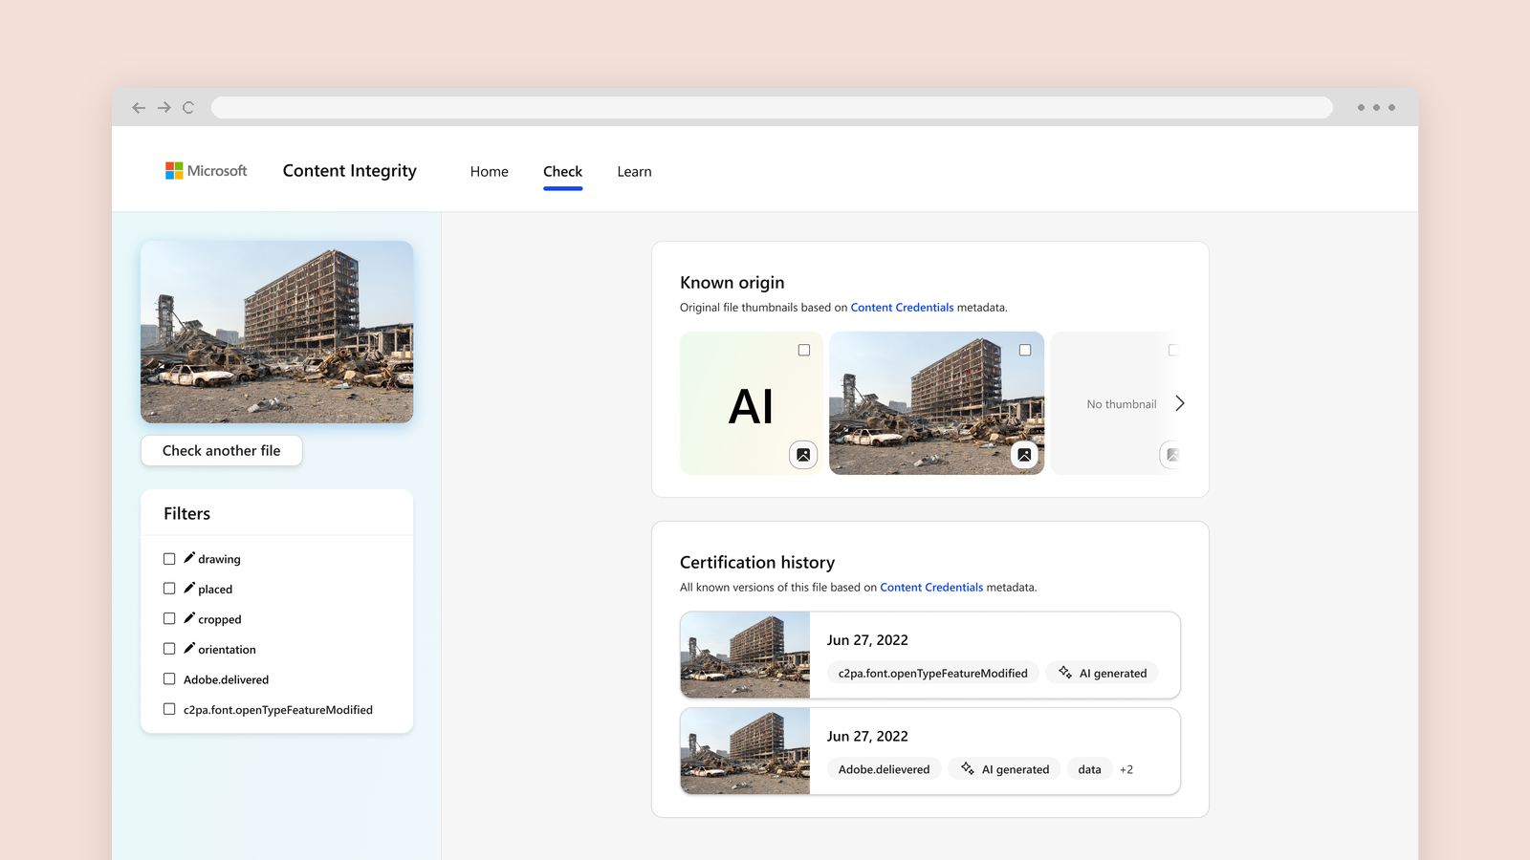Expand the +2 more tags
The height and width of the screenshot is (860, 1530).
(x=1126, y=769)
